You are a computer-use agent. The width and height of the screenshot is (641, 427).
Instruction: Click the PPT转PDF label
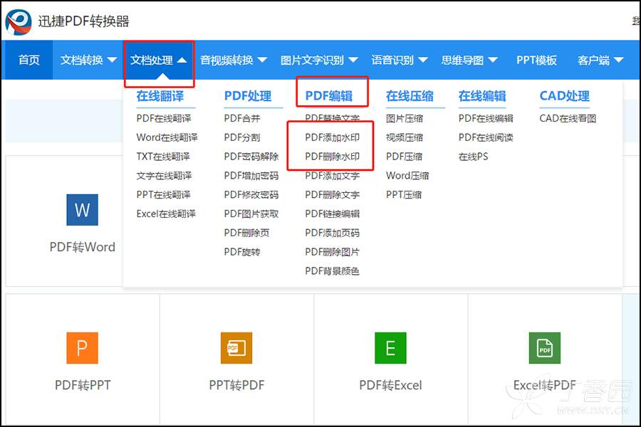click(x=236, y=385)
